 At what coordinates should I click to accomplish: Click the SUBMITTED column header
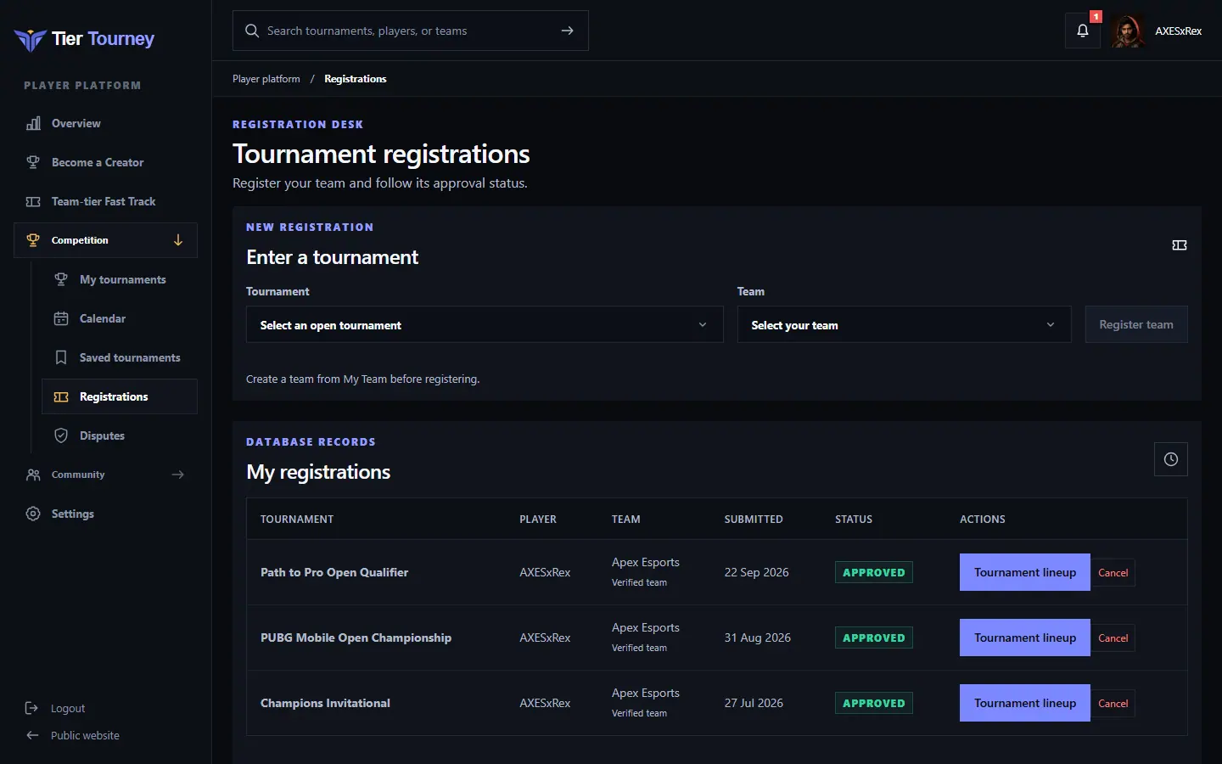pyautogui.click(x=754, y=520)
